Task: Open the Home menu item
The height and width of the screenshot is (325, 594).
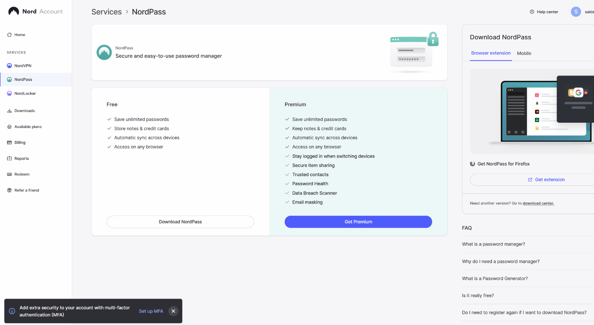Action: pos(36,35)
